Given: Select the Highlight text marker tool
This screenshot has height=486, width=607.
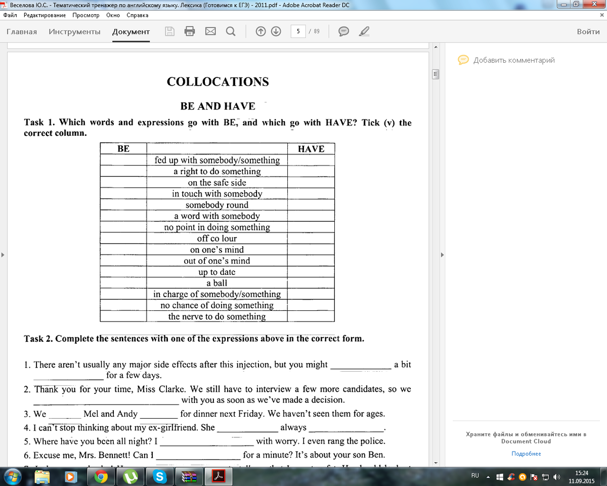Looking at the screenshot, I should click(x=363, y=31).
